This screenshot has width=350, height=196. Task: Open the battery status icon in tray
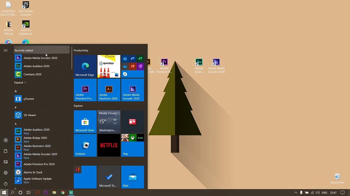(307, 193)
